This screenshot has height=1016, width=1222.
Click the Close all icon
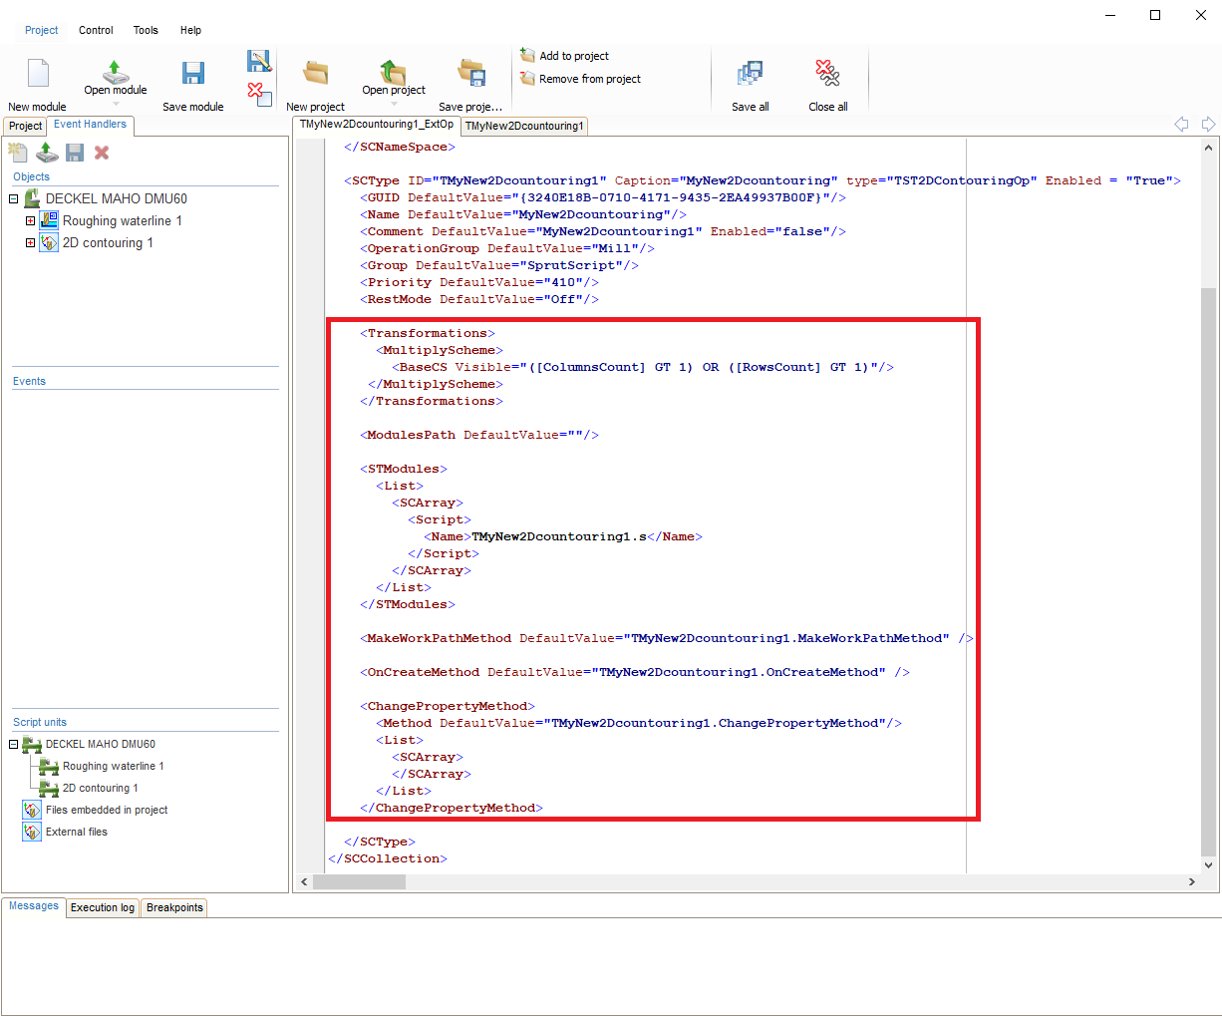pos(827,74)
